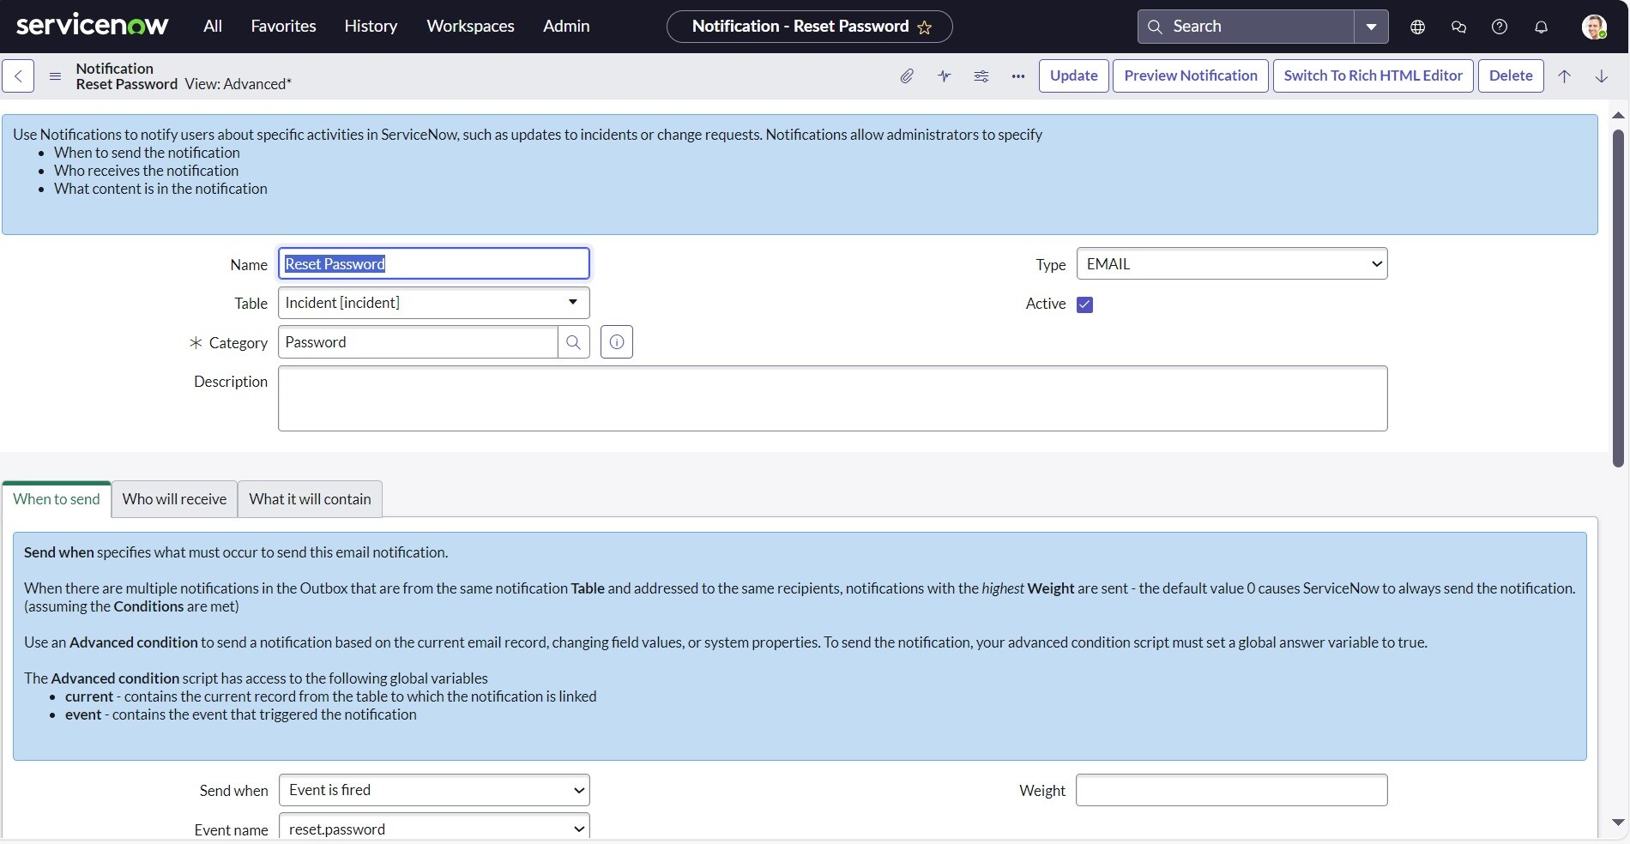Open more options ellipsis icon

click(1018, 75)
